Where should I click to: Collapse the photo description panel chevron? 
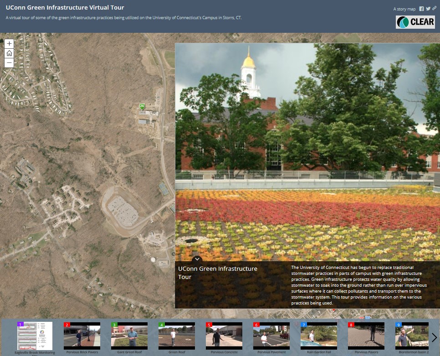pyautogui.click(x=197, y=259)
